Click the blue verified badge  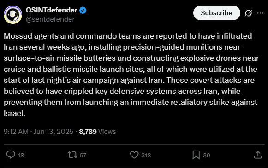coord(83,10)
